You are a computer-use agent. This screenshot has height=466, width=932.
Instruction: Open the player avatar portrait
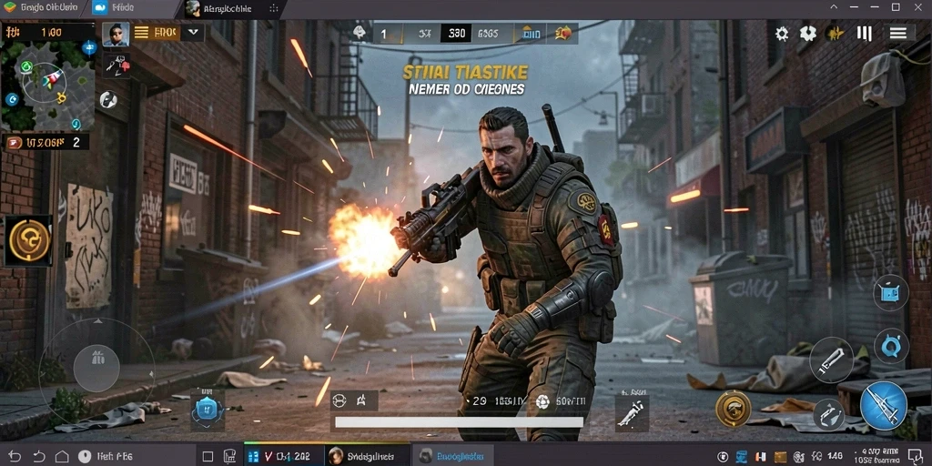(116, 35)
